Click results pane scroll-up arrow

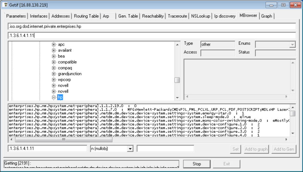(x=292, y=107)
